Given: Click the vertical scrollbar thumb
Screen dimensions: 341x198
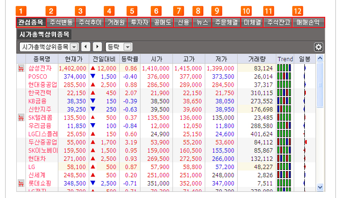Looking at the screenshot, I should pyautogui.click(x=320, y=84).
